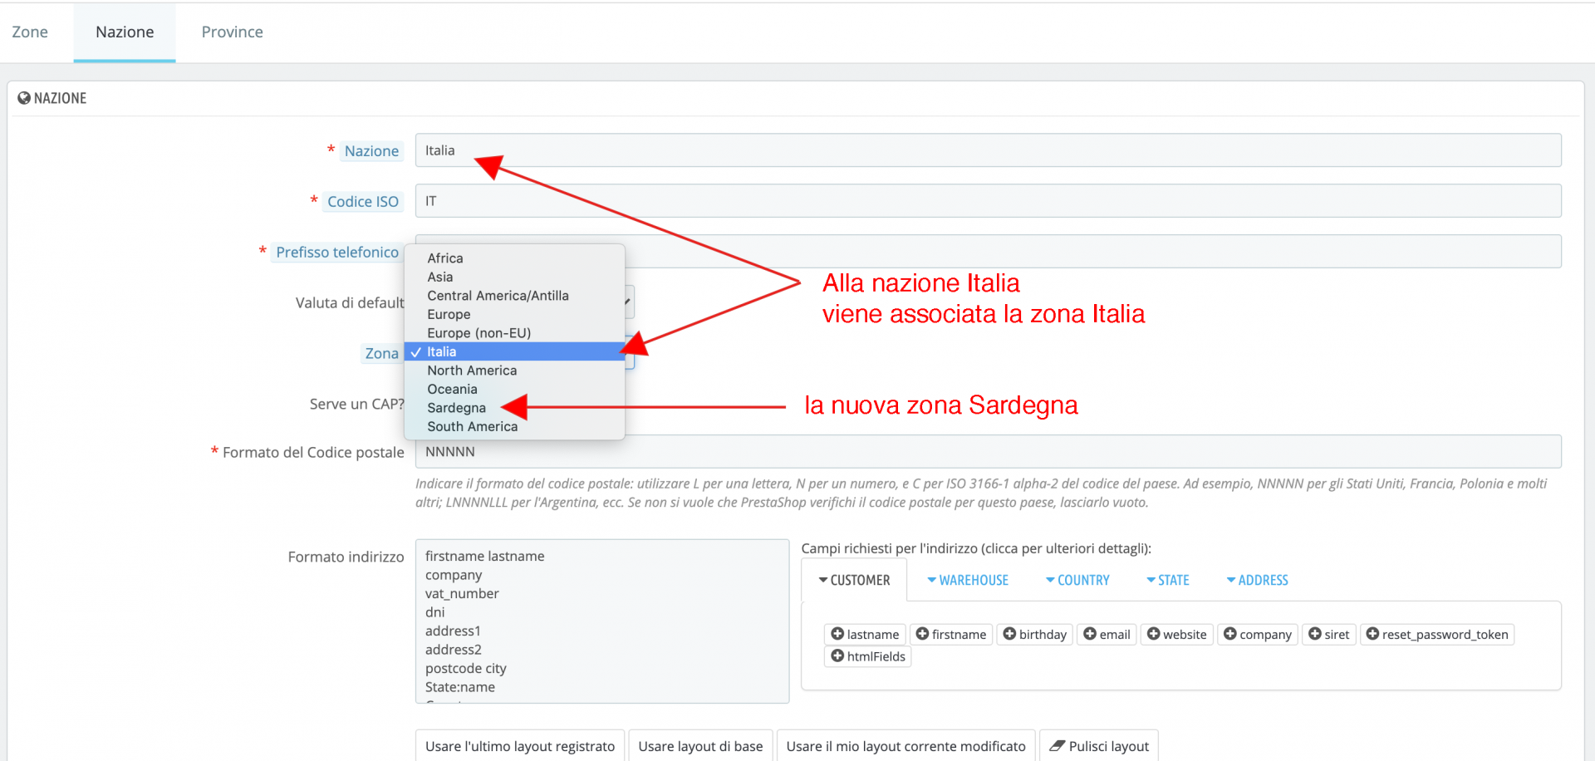1595x761 pixels.
Task: Click the Zona label
Action: (382, 354)
